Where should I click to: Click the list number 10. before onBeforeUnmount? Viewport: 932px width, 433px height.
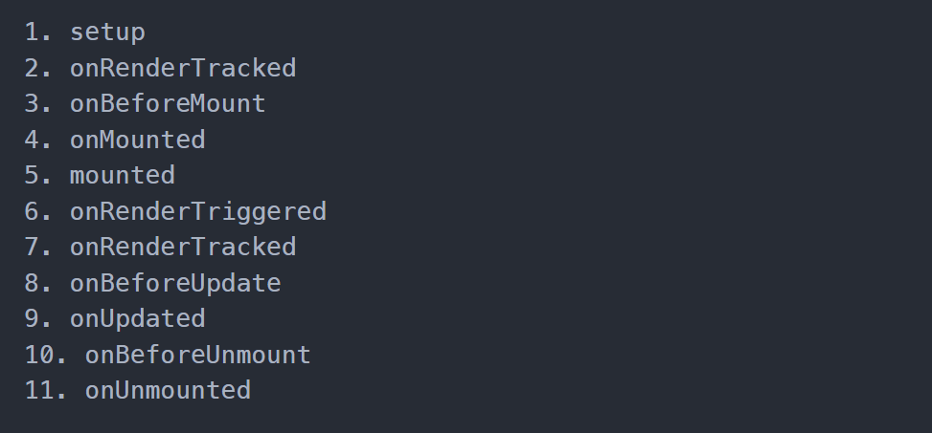click(x=46, y=355)
